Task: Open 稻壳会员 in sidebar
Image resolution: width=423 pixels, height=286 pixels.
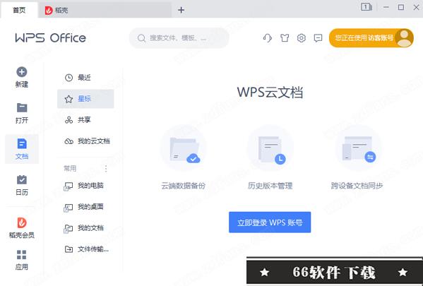Action: point(22,227)
